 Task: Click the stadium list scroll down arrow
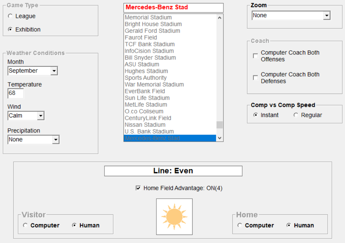220,138
